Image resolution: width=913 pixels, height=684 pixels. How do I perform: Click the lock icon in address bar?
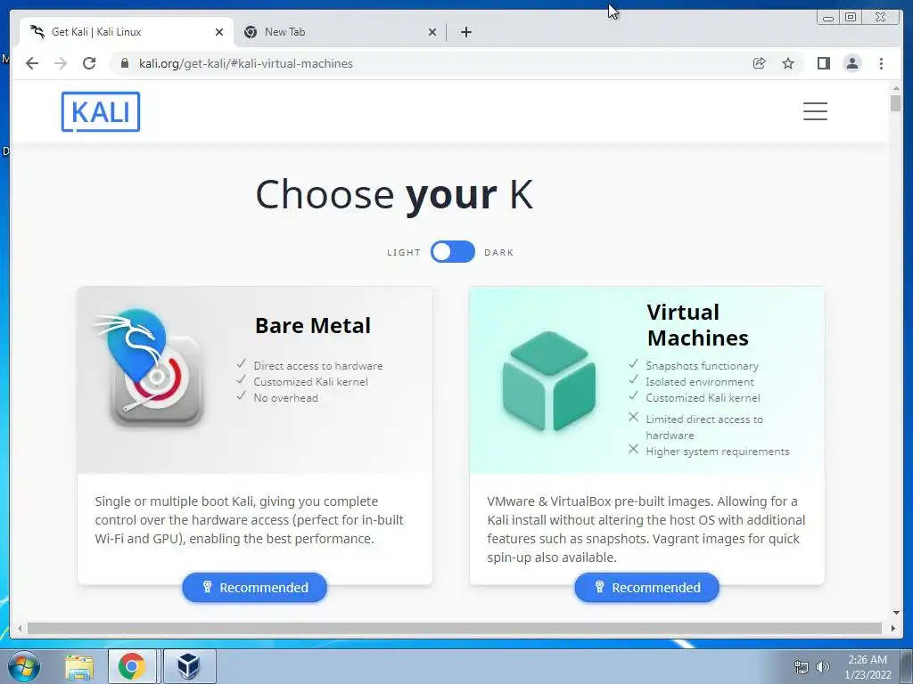(x=124, y=63)
